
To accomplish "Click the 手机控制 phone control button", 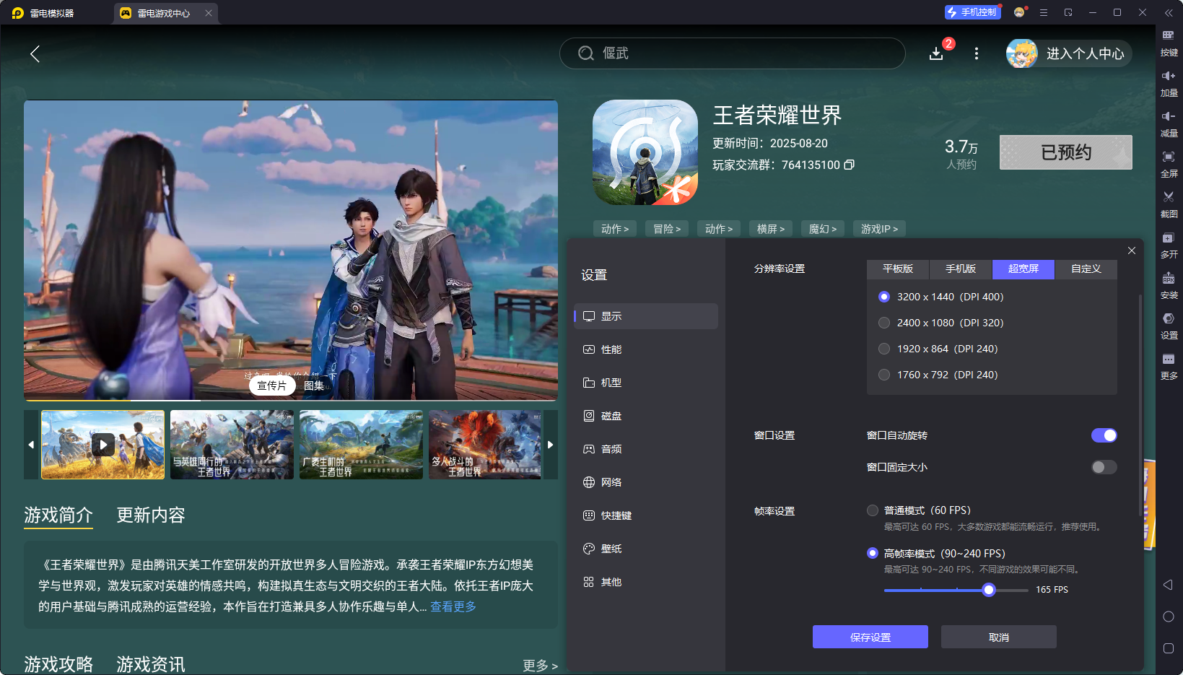I will pyautogui.click(x=972, y=12).
